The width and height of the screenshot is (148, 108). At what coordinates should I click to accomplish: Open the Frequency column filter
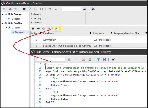(111, 33)
